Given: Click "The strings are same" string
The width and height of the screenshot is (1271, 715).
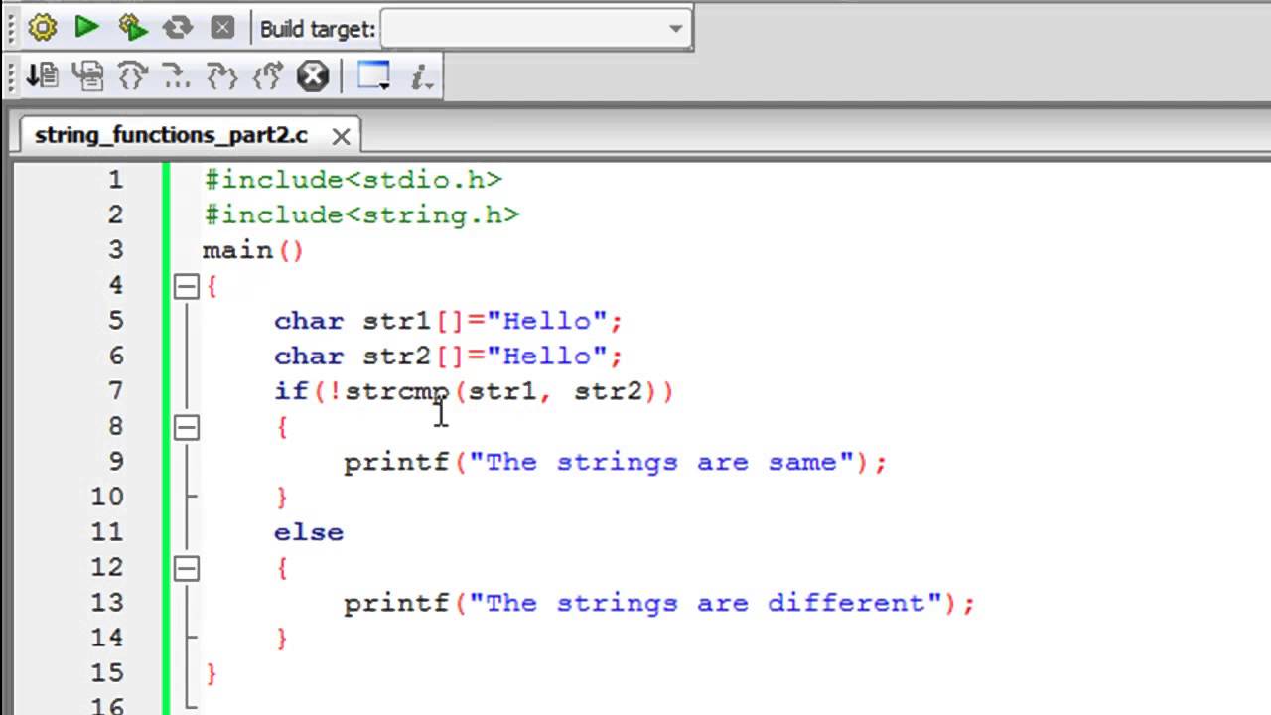Looking at the screenshot, I should (661, 462).
